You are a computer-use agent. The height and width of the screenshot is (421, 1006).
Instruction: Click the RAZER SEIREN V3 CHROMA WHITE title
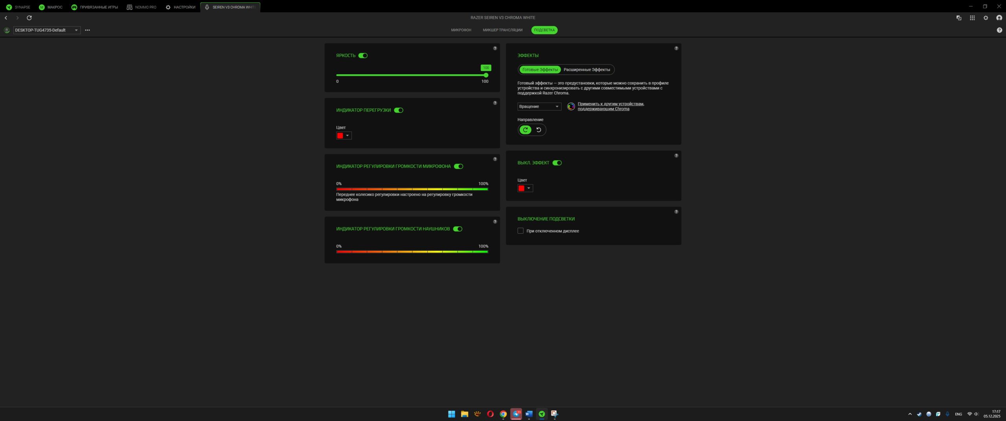(503, 18)
